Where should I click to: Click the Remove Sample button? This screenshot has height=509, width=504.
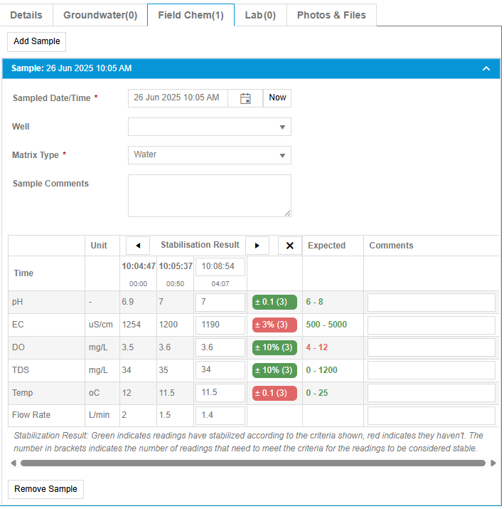[45, 489]
